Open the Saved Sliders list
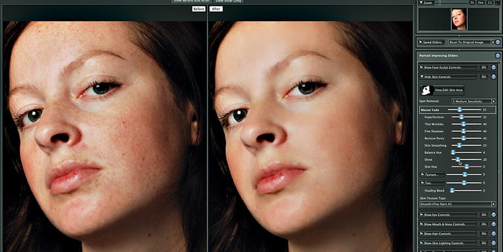This screenshot has width=503, height=252. pos(431,42)
